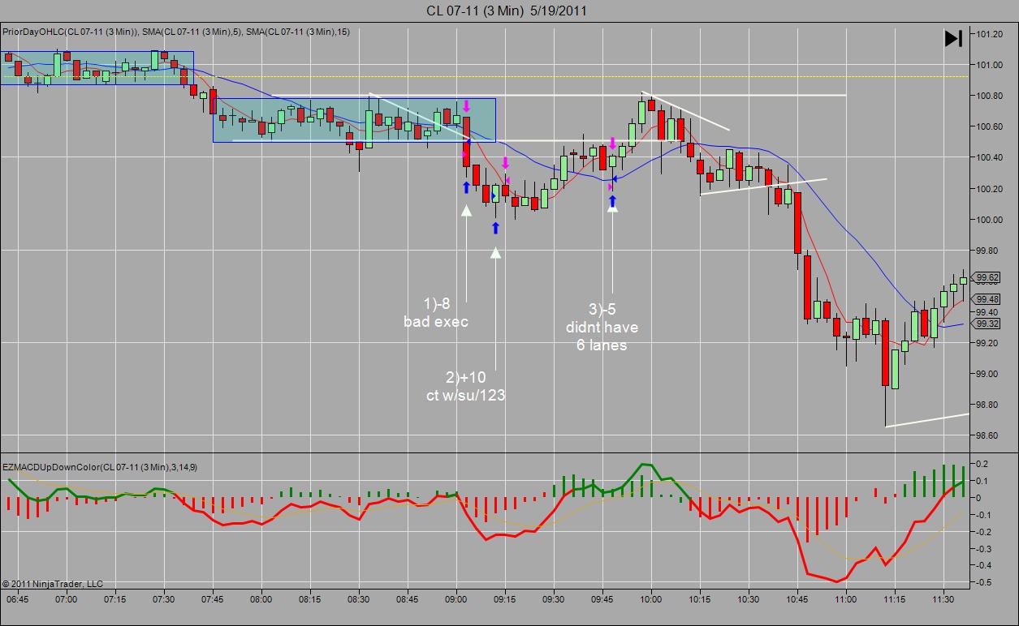The width and height of the screenshot is (1019, 626).
Task: Click the 07:15 time axis label
Action: (114, 599)
